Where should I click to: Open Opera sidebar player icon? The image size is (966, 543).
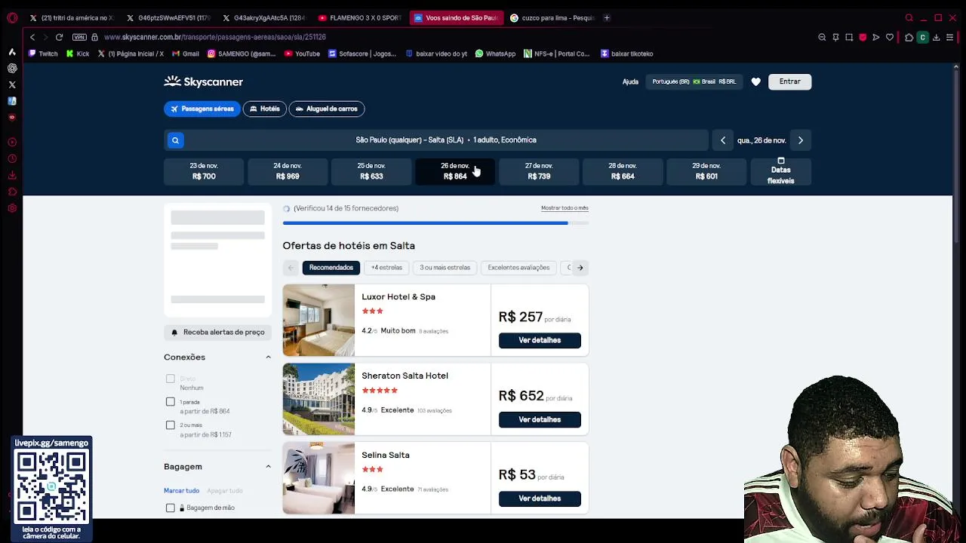(x=12, y=142)
